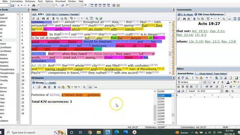
Task: Click the font color A swatch in Editors
Action: [x=228, y=82]
